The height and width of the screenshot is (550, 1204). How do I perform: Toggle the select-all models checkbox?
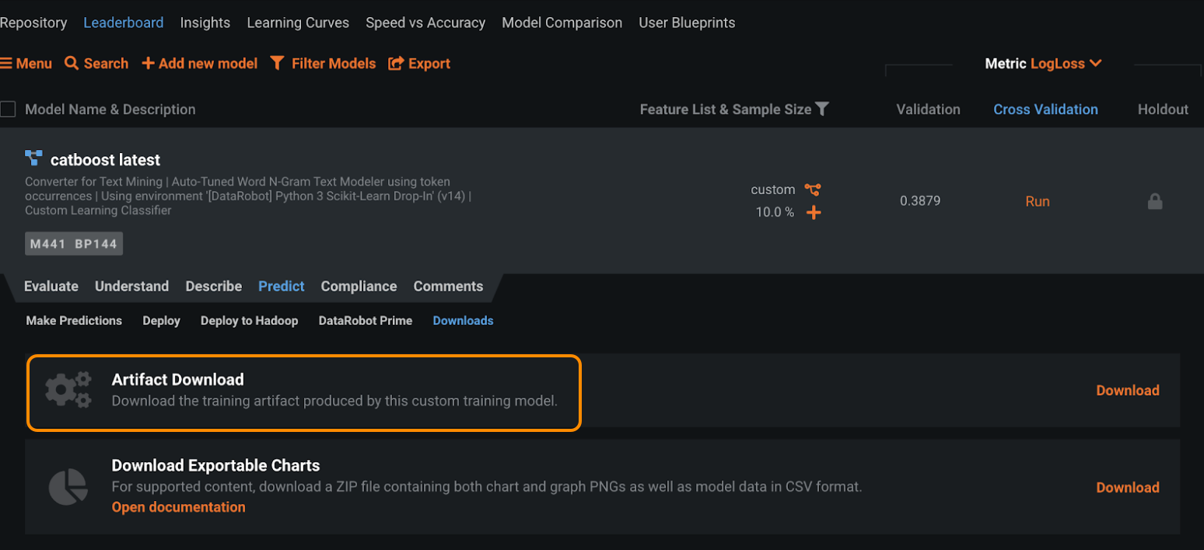coord(9,110)
